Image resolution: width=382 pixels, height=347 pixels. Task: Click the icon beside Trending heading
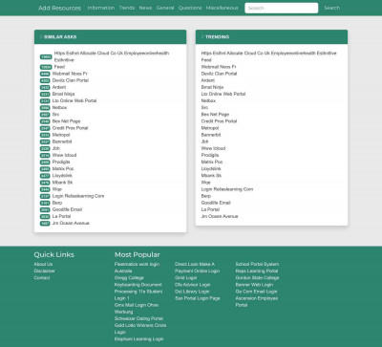pos(202,37)
